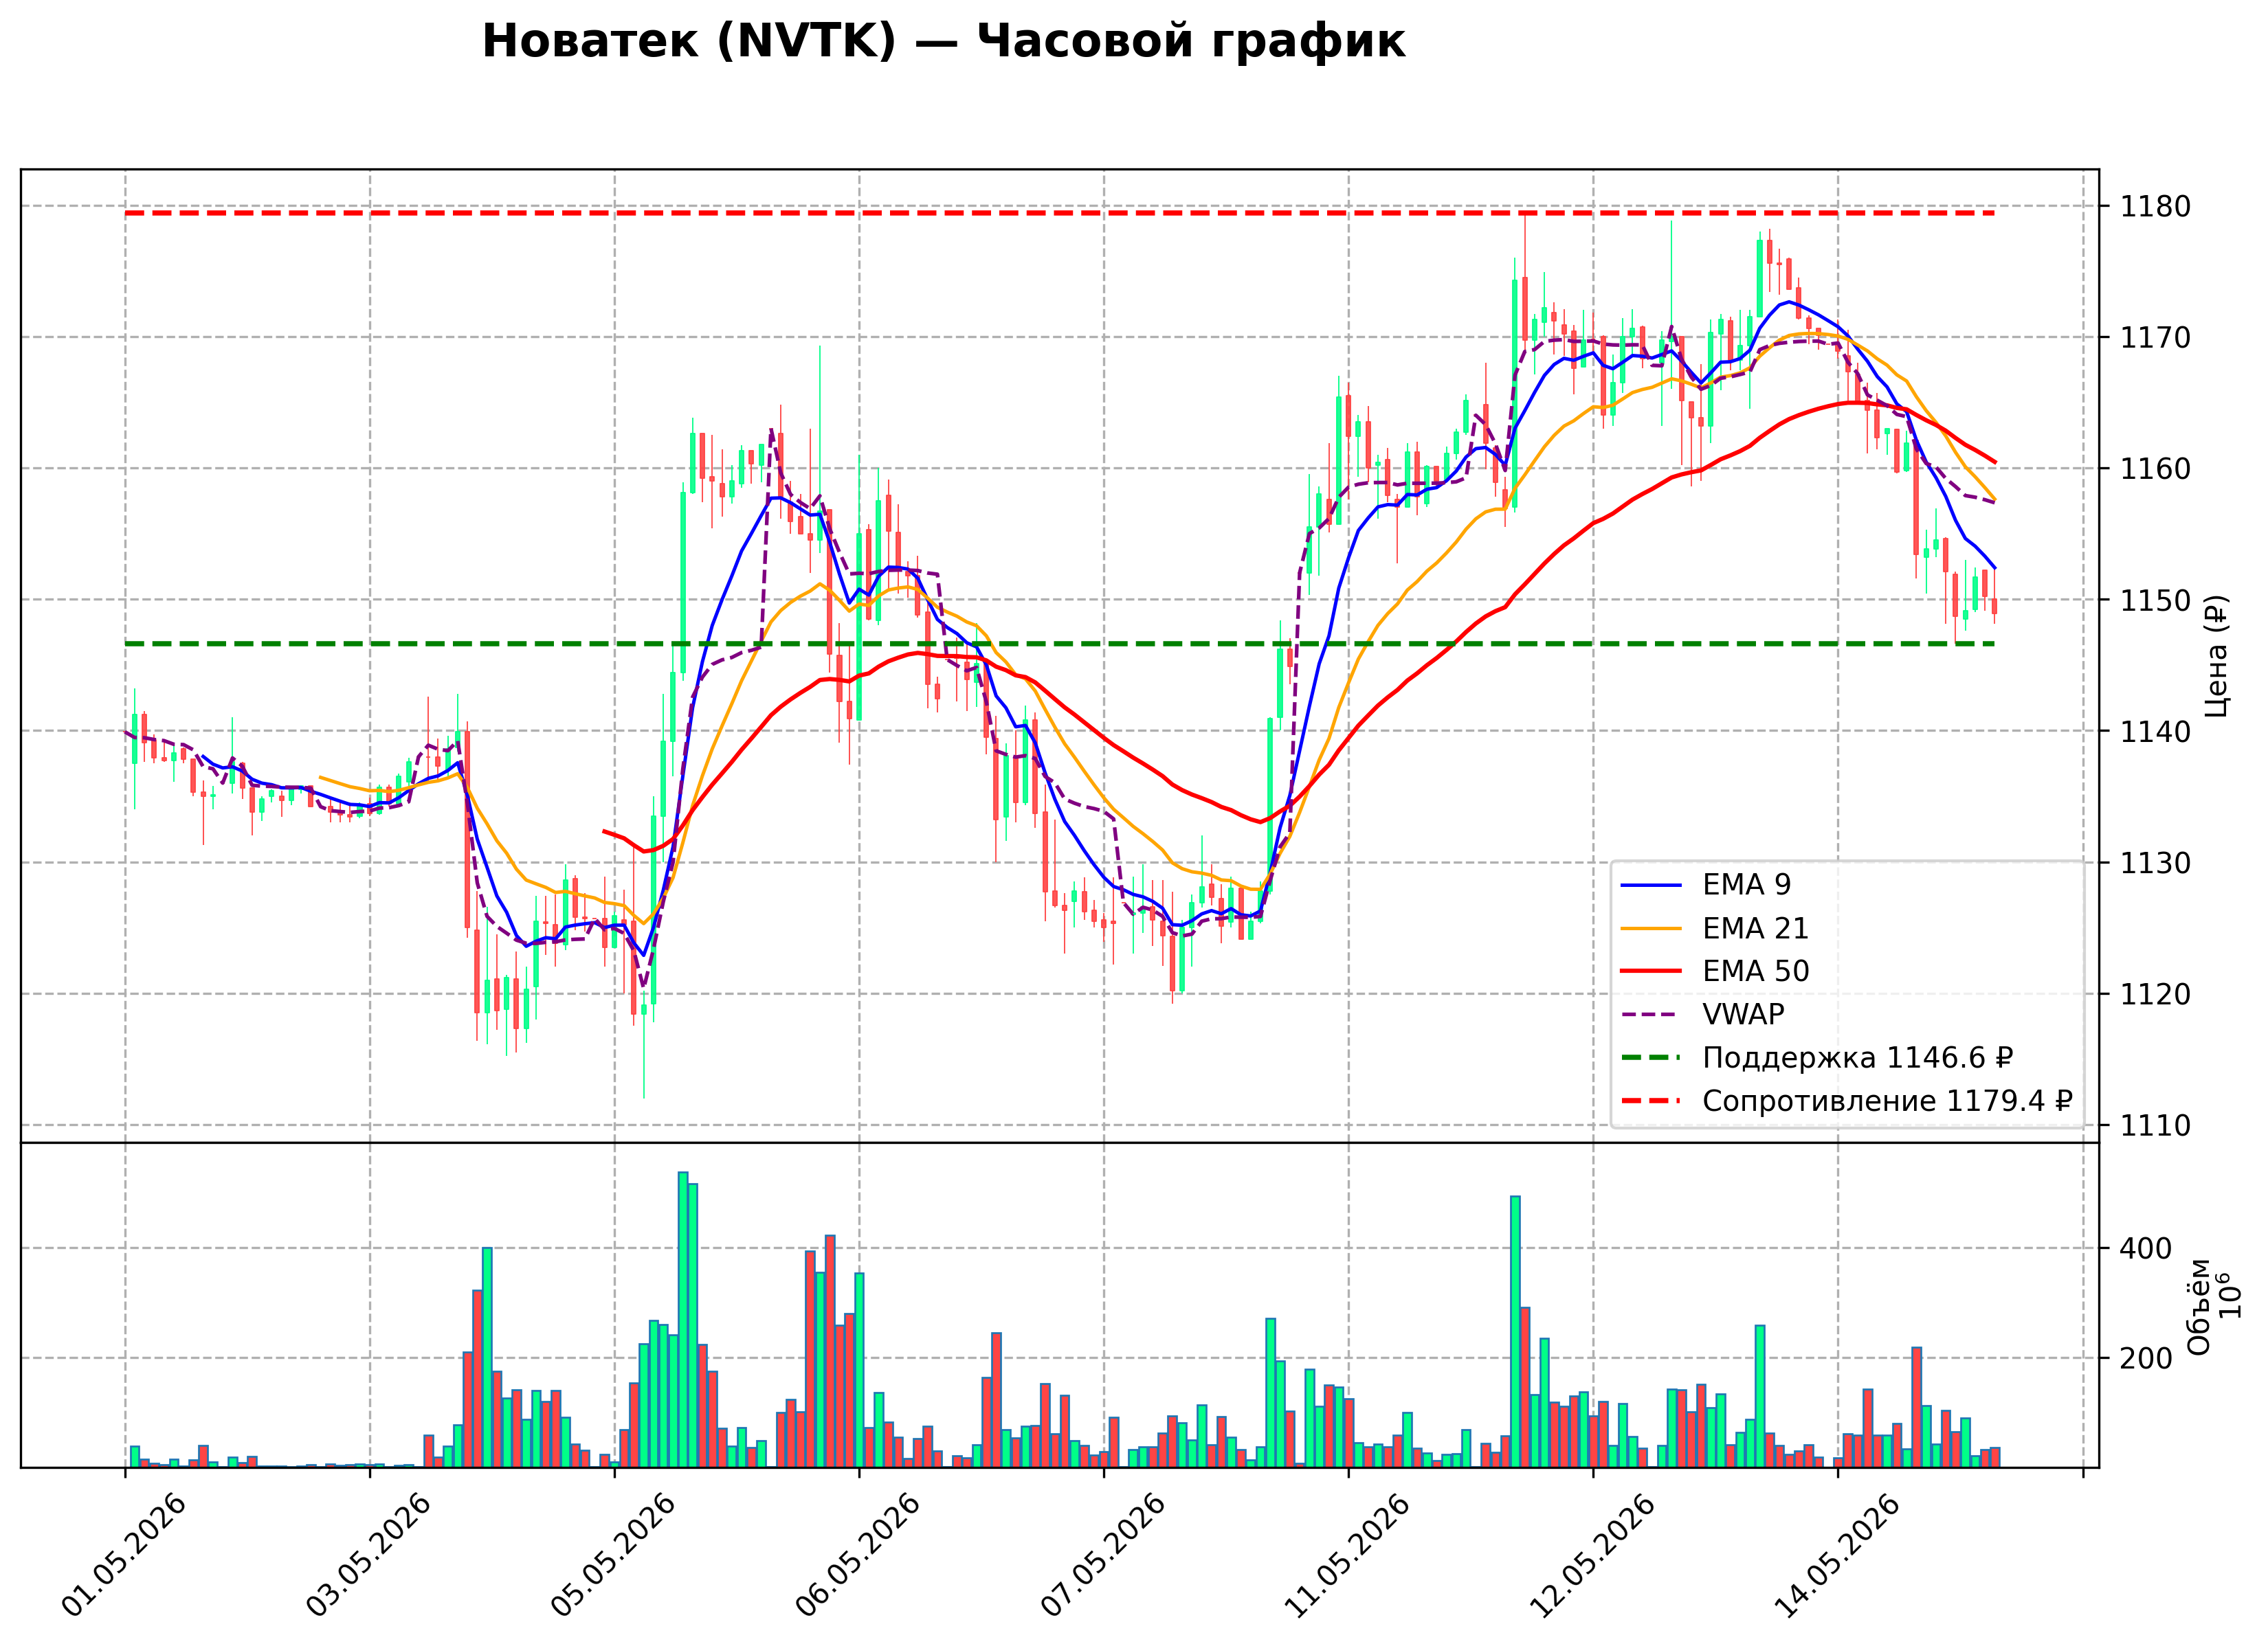2268x1644 pixels.
Task: Click the 1150 price axis label
Action: (2155, 600)
